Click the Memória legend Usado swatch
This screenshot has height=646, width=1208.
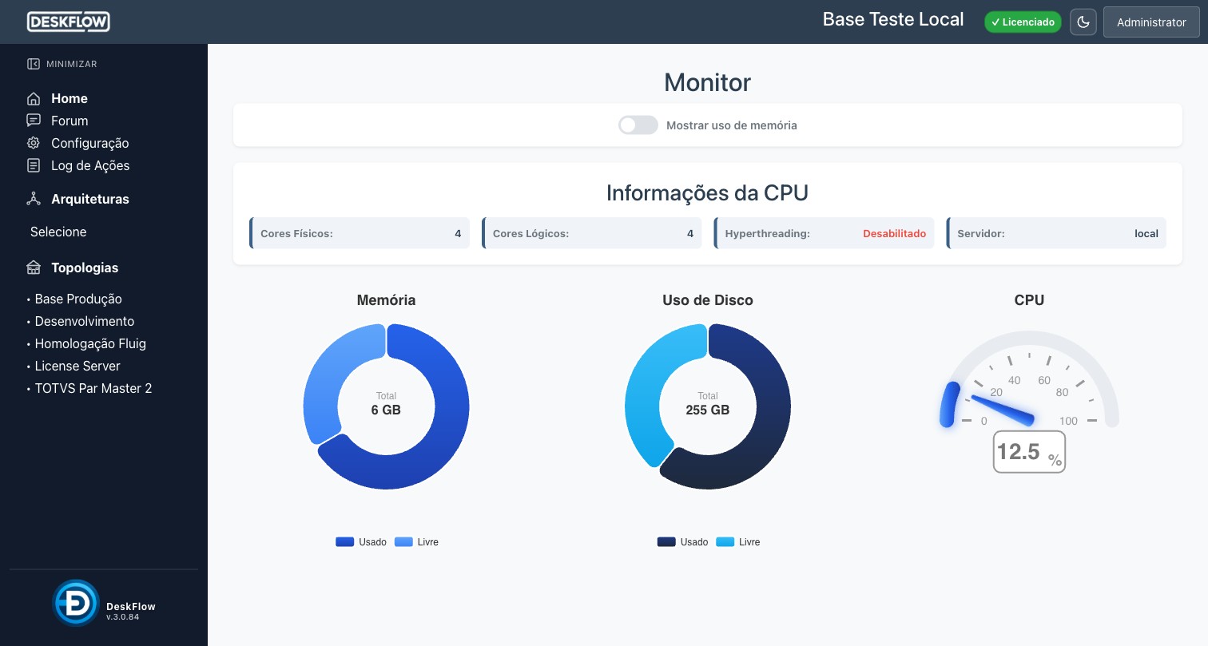click(344, 542)
